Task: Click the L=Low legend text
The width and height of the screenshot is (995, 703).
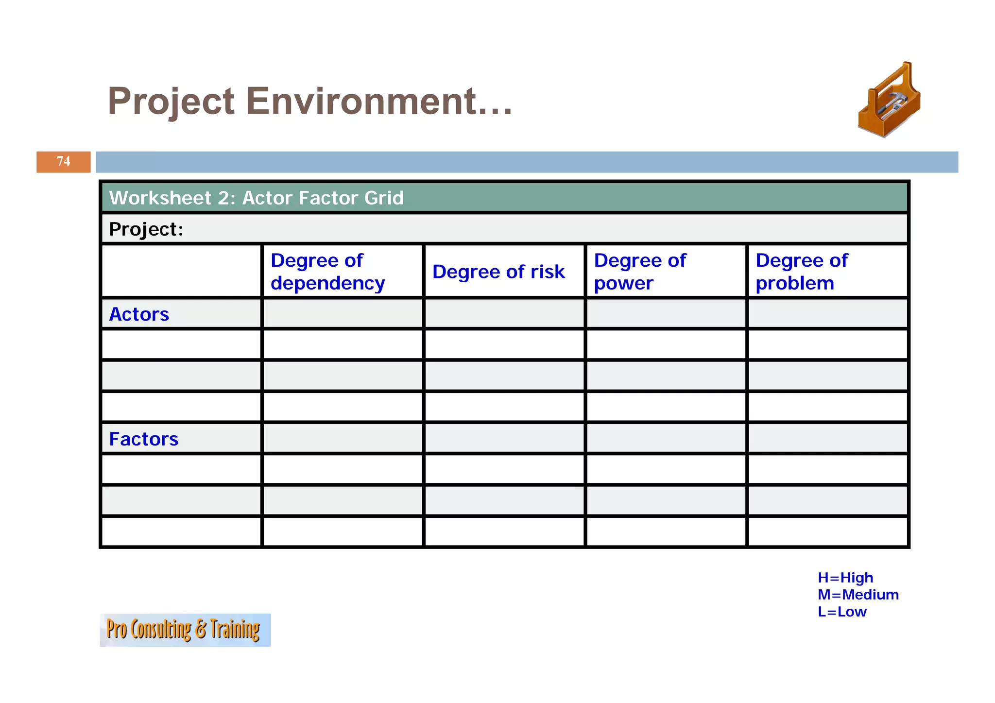Action: coord(842,612)
